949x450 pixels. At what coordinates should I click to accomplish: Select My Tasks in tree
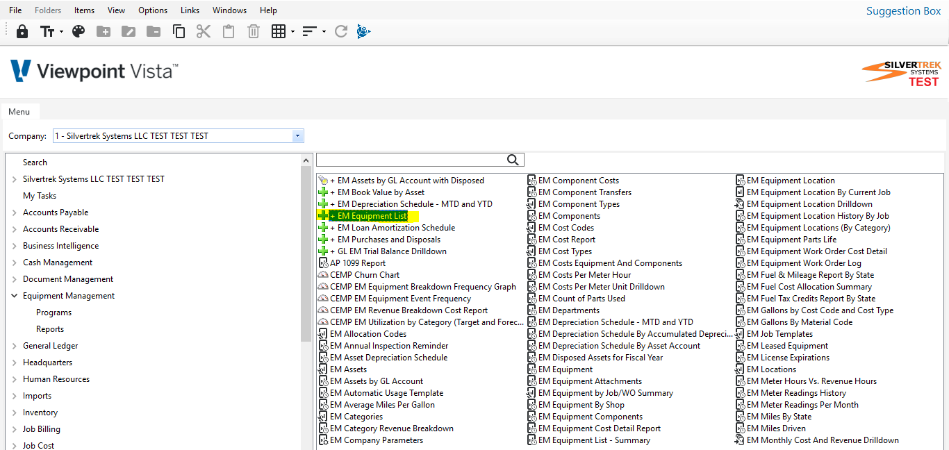coord(40,196)
